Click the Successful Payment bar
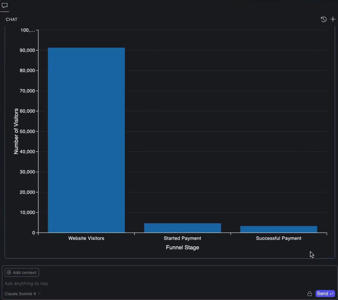Image resolution: width=338 pixels, height=300 pixels. tap(278, 229)
